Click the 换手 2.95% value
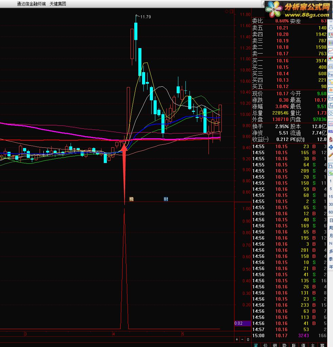Viewport: 333px width, 347px height. 282,127
